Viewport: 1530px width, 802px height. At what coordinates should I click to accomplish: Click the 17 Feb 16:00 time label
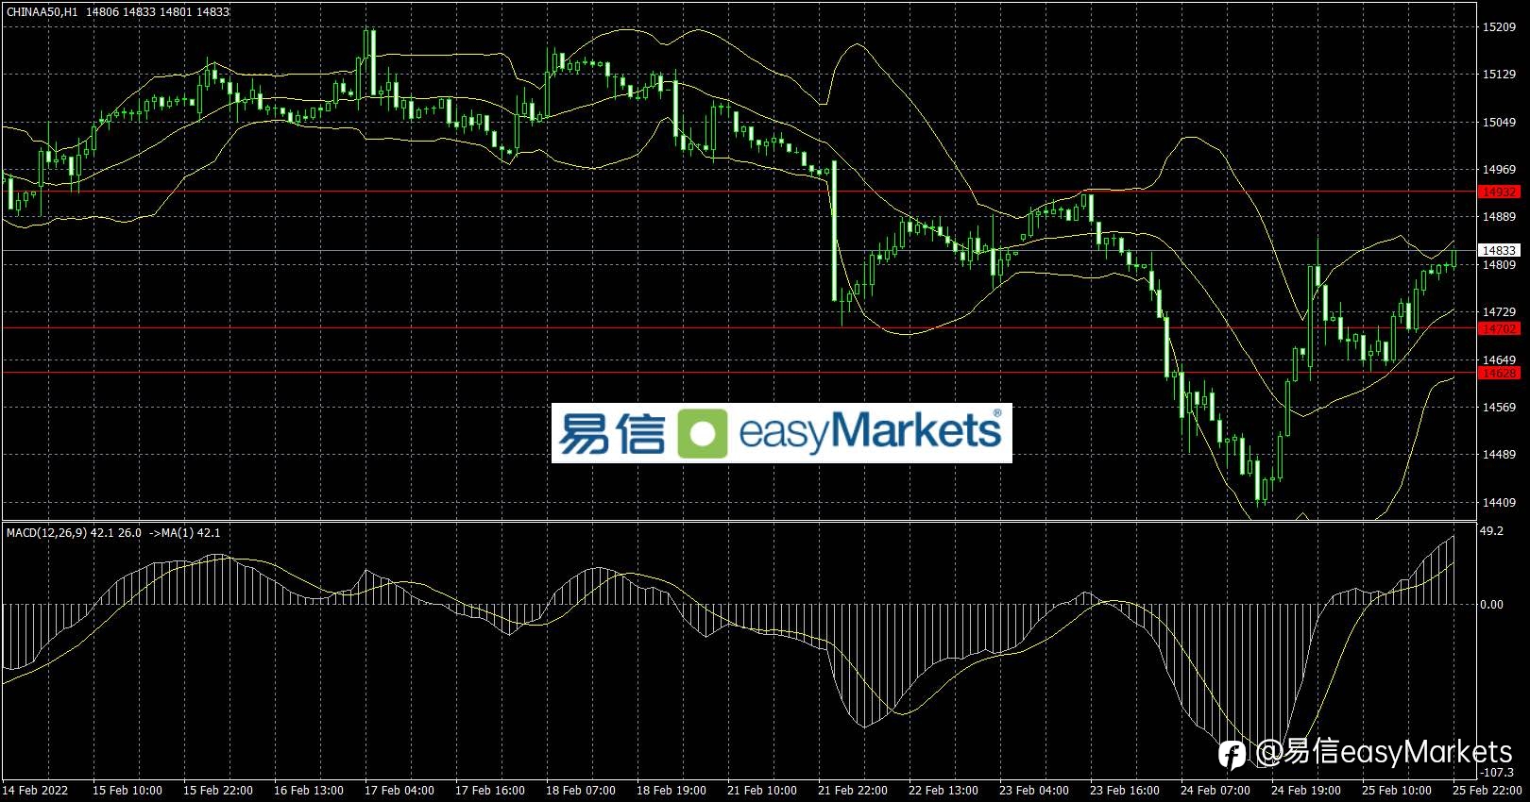(490, 791)
